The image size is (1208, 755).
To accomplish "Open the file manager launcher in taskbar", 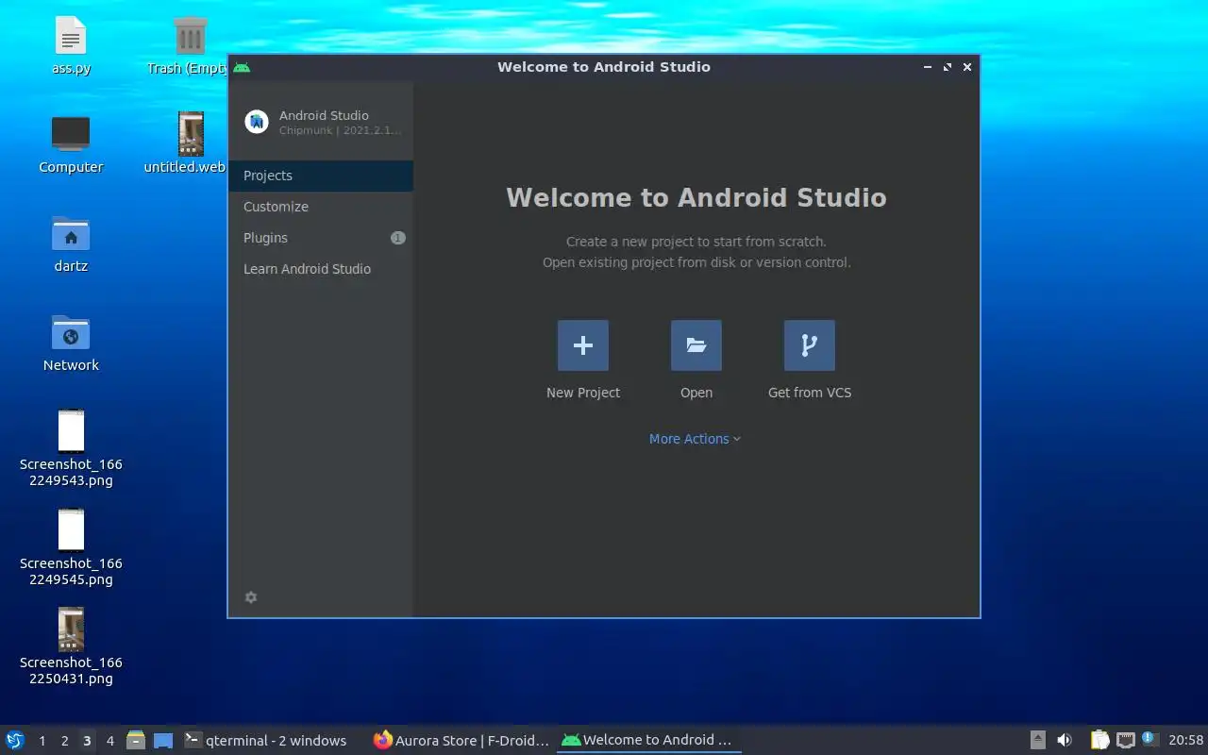I will click(136, 741).
